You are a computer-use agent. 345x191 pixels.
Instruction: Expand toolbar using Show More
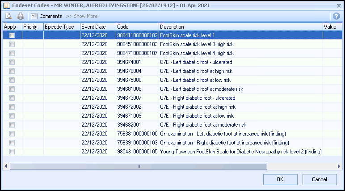point(82,16)
